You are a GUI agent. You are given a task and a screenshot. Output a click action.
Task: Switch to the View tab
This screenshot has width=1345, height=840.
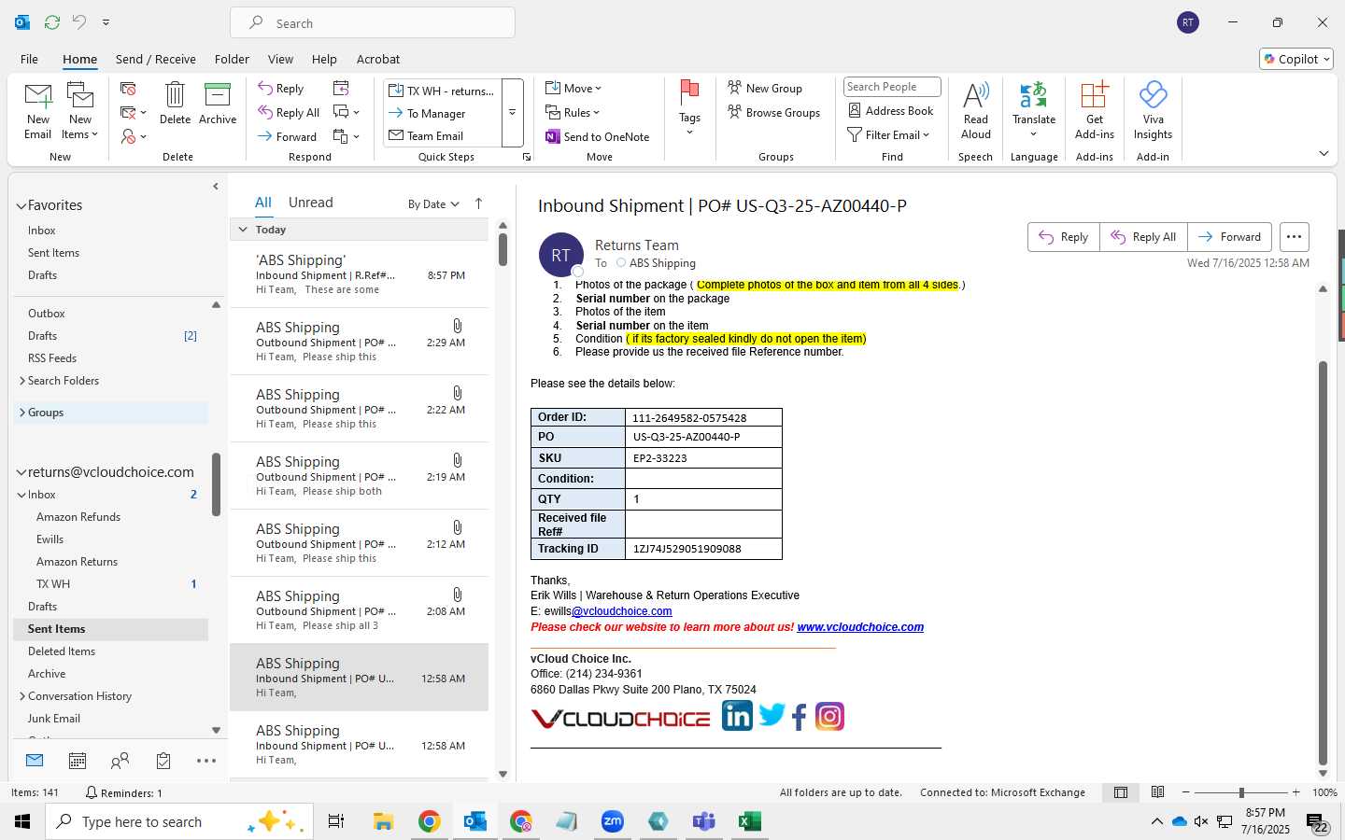280,59
